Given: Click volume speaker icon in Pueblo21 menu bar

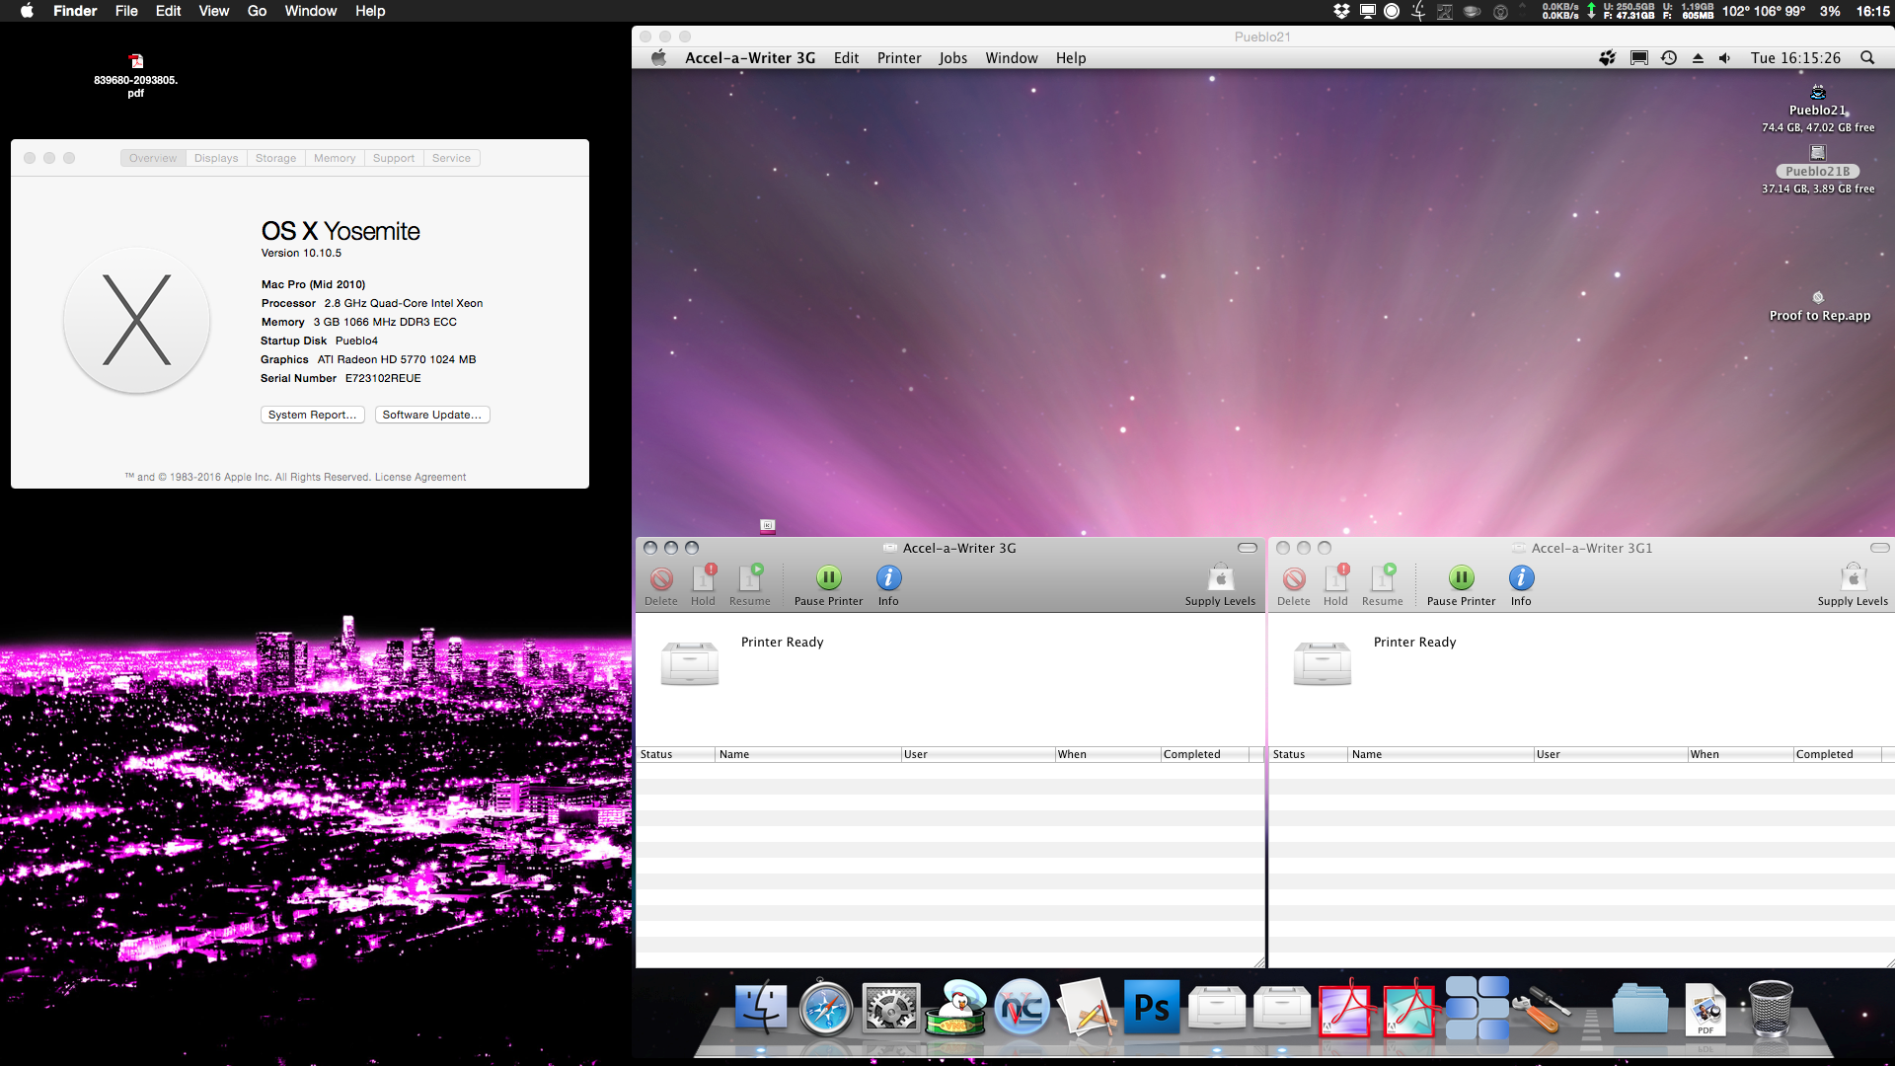Looking at the screenshot, I should [x=1725, y=58].
